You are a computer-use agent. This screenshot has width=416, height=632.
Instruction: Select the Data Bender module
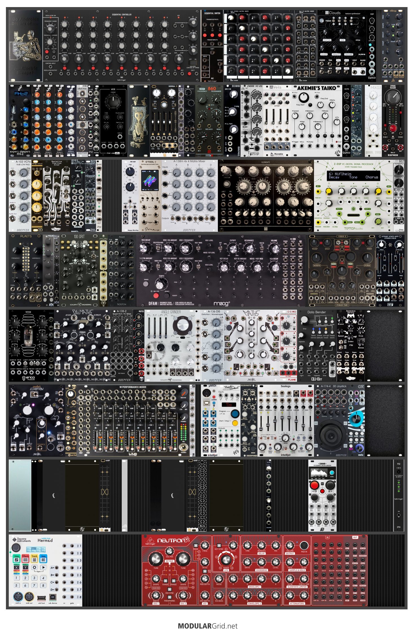click(317, 345)
